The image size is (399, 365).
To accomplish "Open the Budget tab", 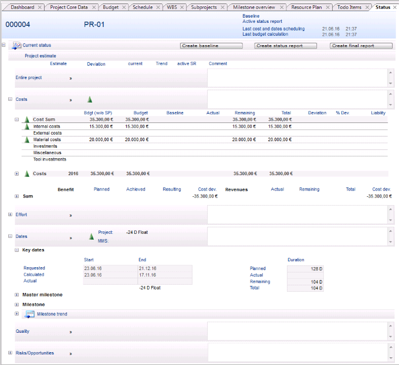I will click(x=111, y=7).
